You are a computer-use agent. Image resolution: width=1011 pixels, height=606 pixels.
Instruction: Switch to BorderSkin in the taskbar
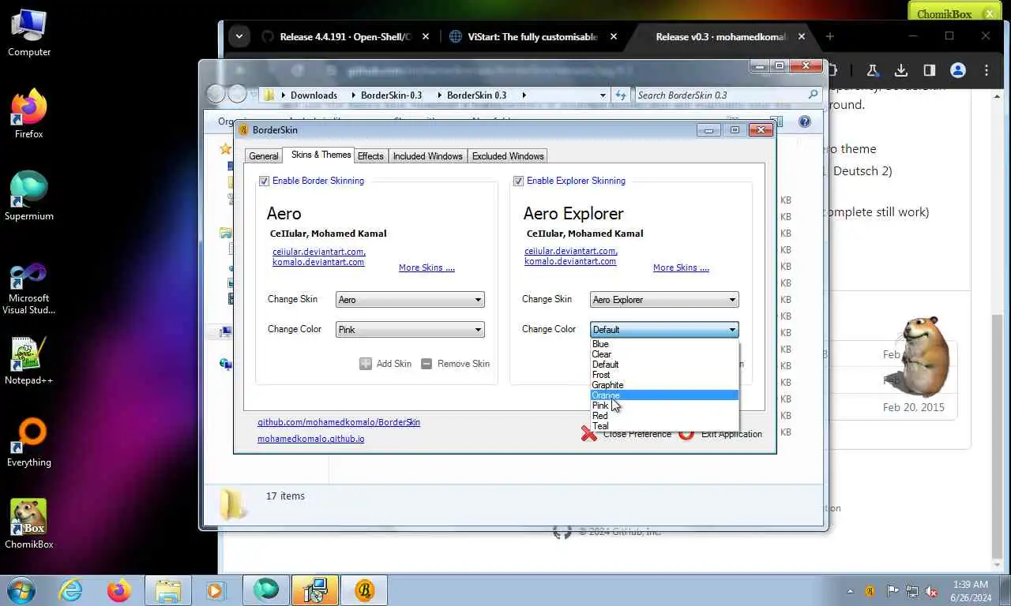364,589
